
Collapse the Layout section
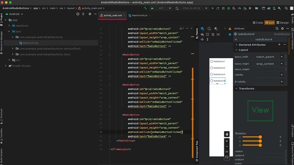237,50
